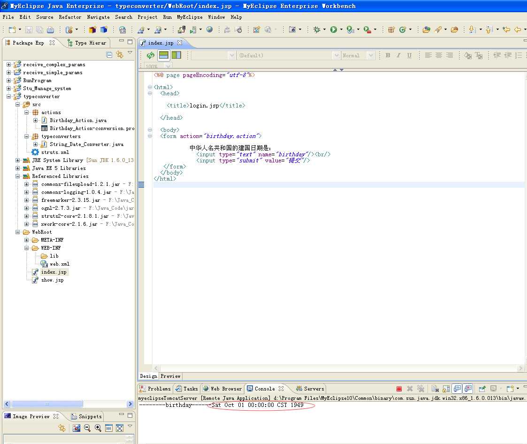Switch to the Design tab of editor

click(x=149, y=376)
